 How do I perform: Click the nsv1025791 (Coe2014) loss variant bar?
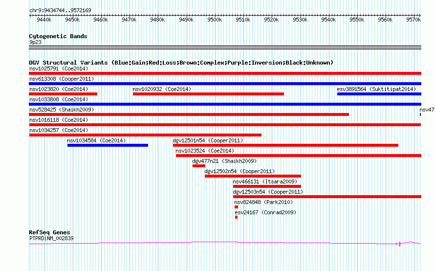[x=225, y=73]
